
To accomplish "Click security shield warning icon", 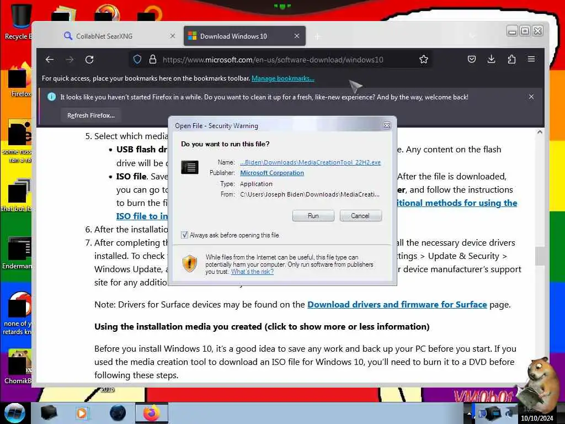I will 190,263.
